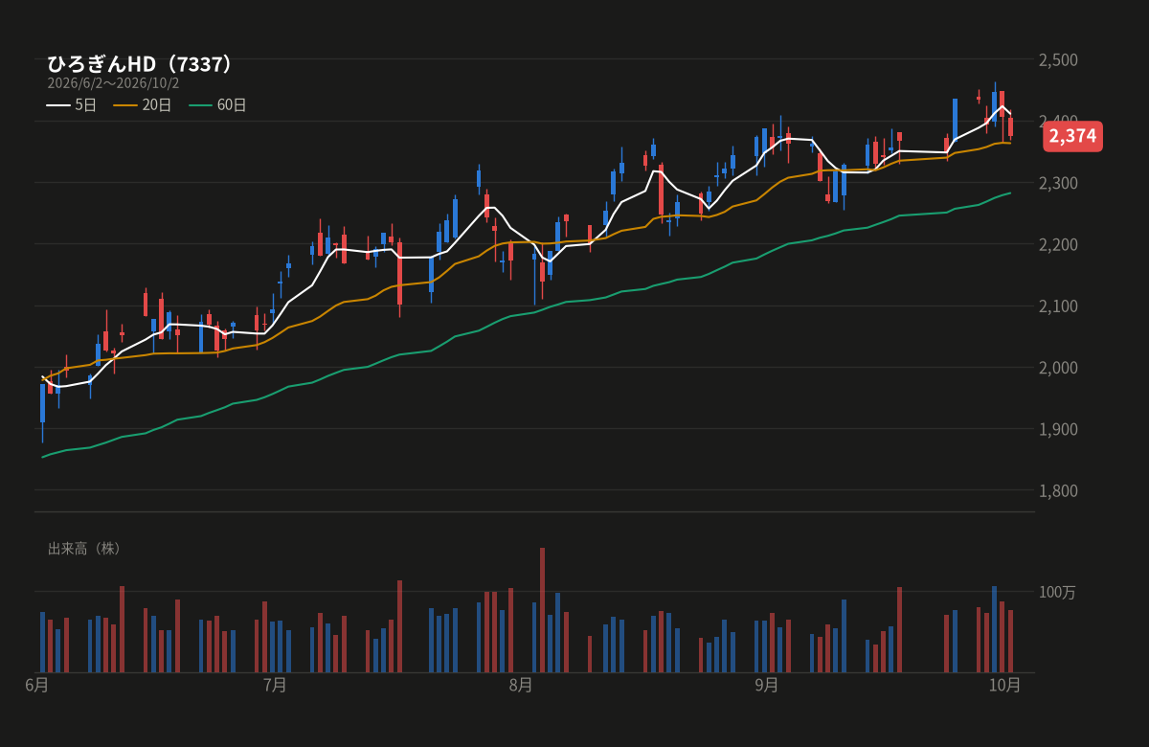Click the 2,500 price axis label
1149x747 pixels.
coord(1058,59)
